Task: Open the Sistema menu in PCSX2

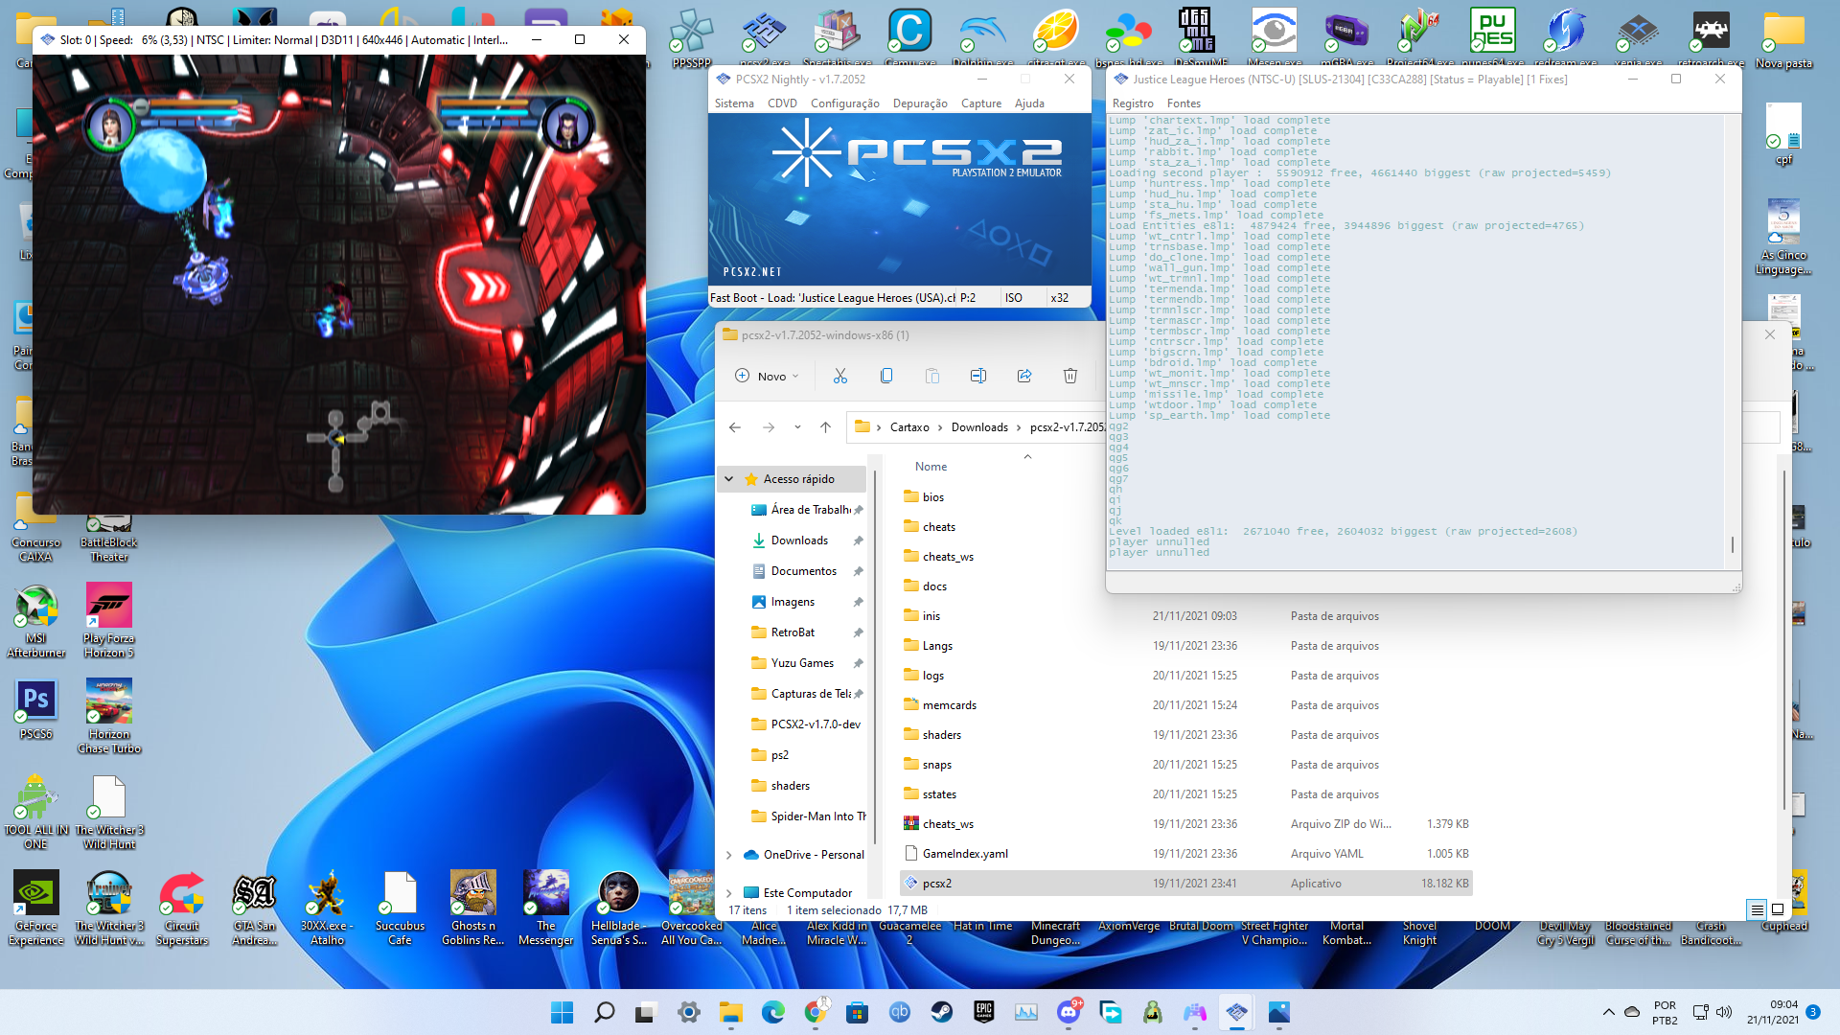Action: [x=733, y=103]
